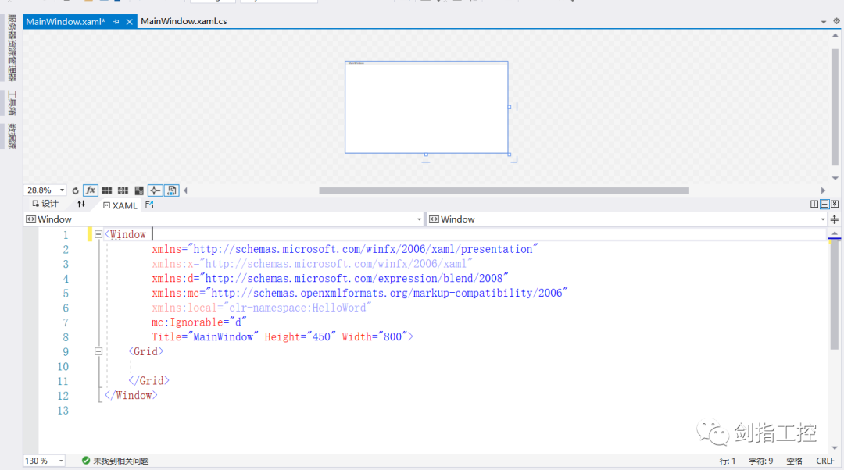This screenshot has height=470, width=844.
Task: Refresh the designer zoom view
Action: [x=75, y=190]
